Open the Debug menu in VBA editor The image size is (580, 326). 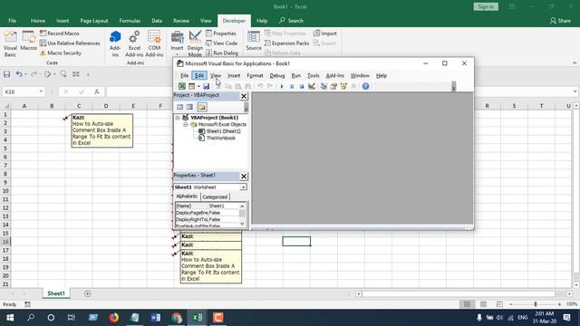(277, 75)
